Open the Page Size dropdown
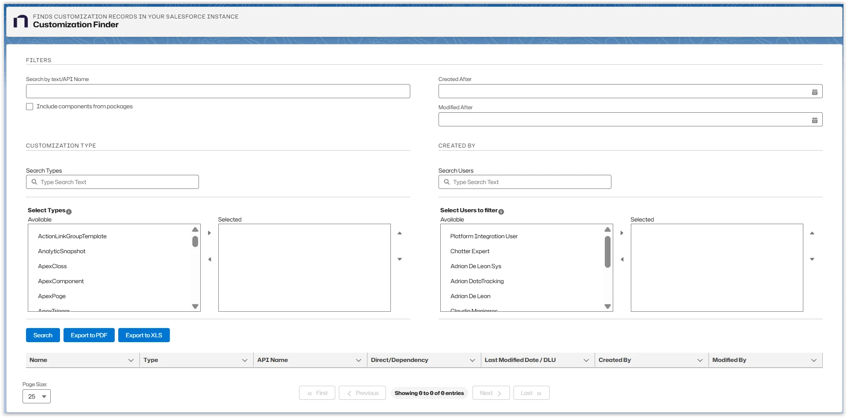This screenshot has width=847, height=417. (x=37, y=396)
